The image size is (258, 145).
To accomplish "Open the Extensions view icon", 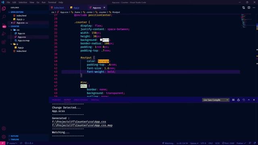I will [4, 42].
